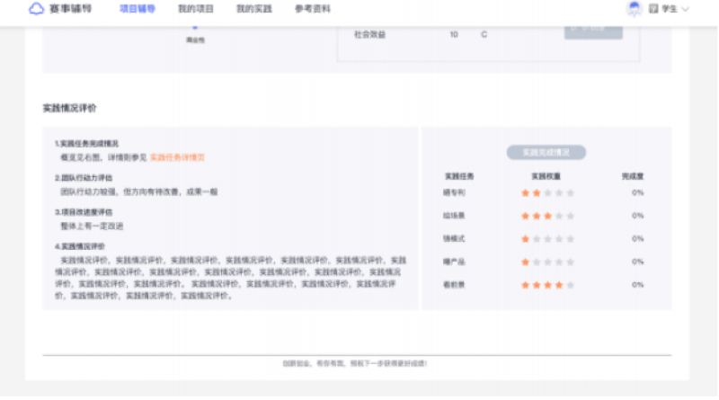The height and width of the screenshot is (400, 719).
Task: Go to the 我的实践 tab
Action: 253,9
